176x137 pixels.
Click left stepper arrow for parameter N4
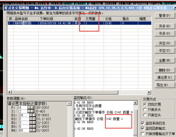[x=31, y=130]
